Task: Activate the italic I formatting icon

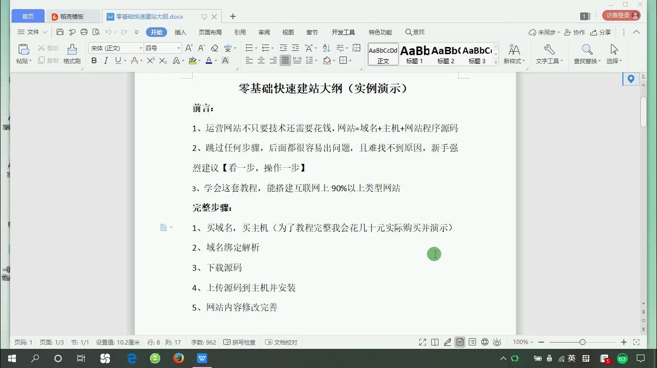Action: (105, 60)
